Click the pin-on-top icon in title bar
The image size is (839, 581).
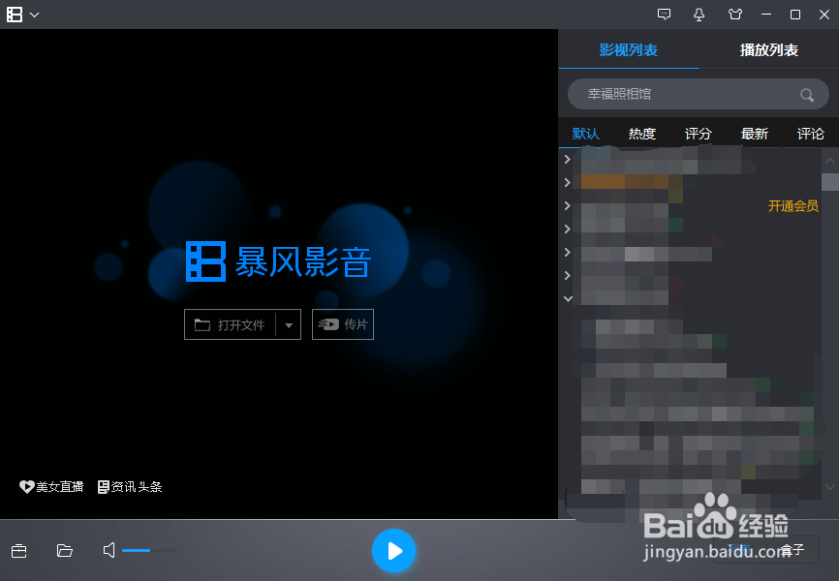coord(699,15)
